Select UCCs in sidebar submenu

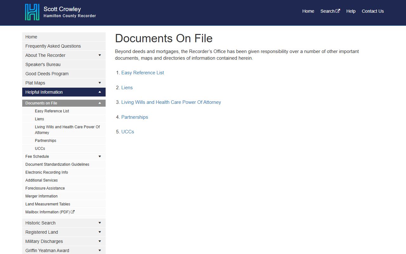tap(64, 149)
